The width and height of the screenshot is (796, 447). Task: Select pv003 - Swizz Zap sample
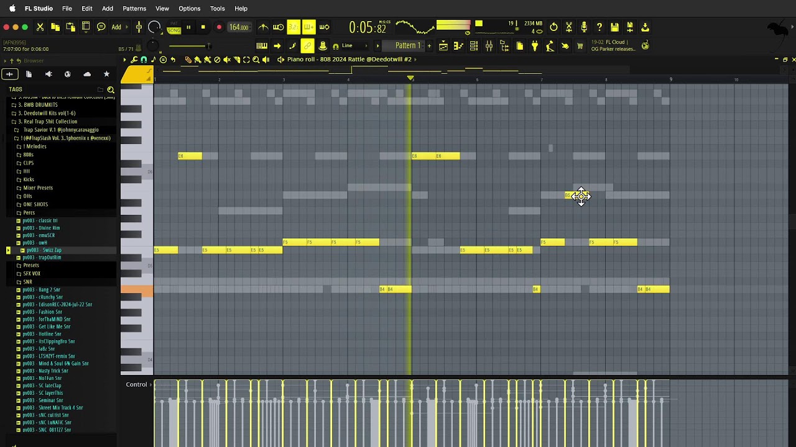coord(44,250)
